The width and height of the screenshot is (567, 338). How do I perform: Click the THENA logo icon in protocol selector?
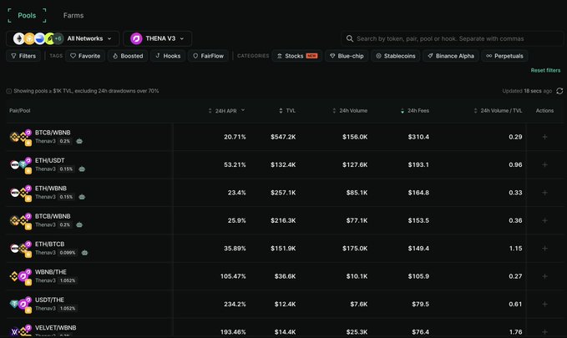(136, 38)
